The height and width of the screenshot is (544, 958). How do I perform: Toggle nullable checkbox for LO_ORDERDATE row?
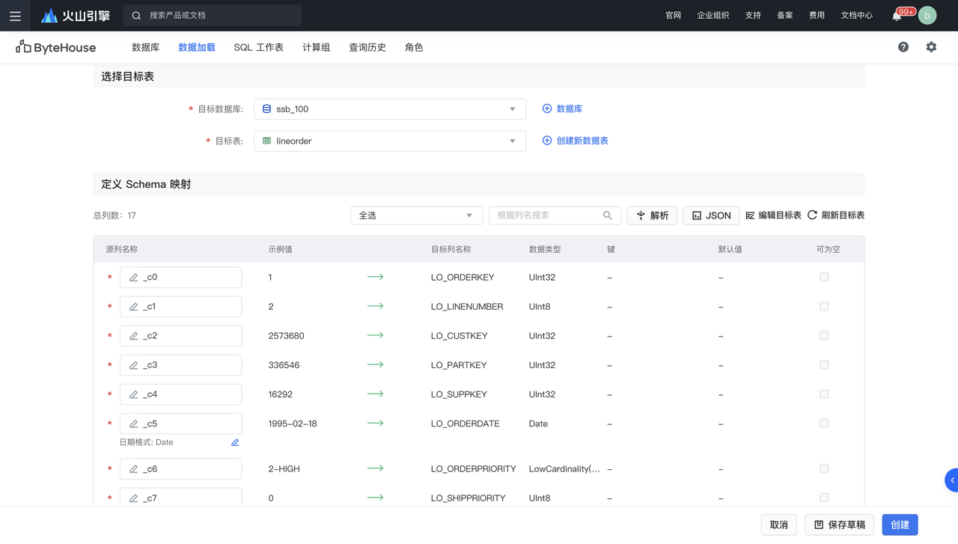coord(824,424)
